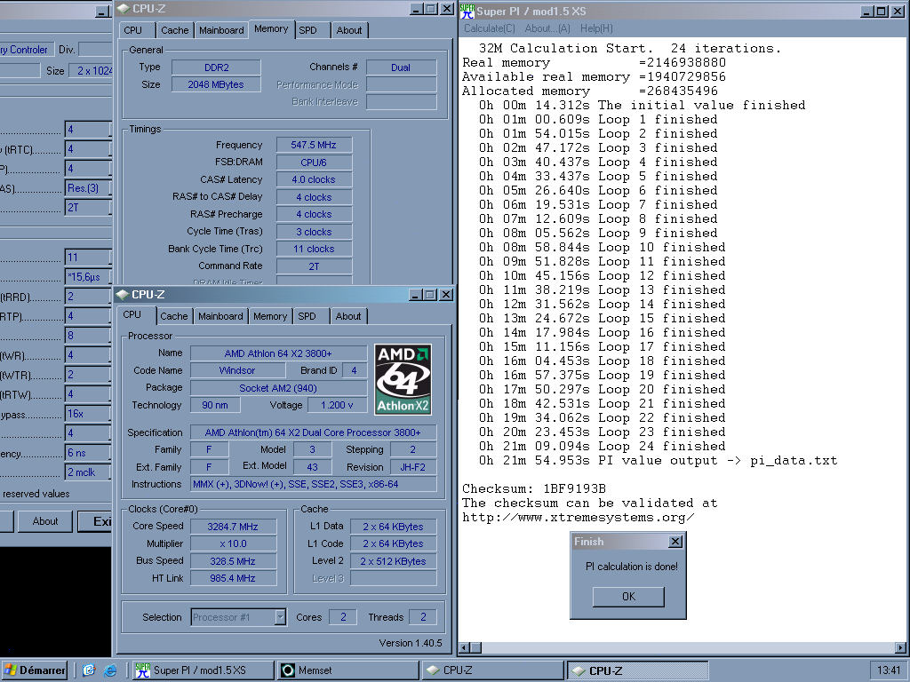Image resolution: width=910 pixels, height=682 pixels.
Task: Click the Super PI title bar icon
Action: [x=467, y=11]
